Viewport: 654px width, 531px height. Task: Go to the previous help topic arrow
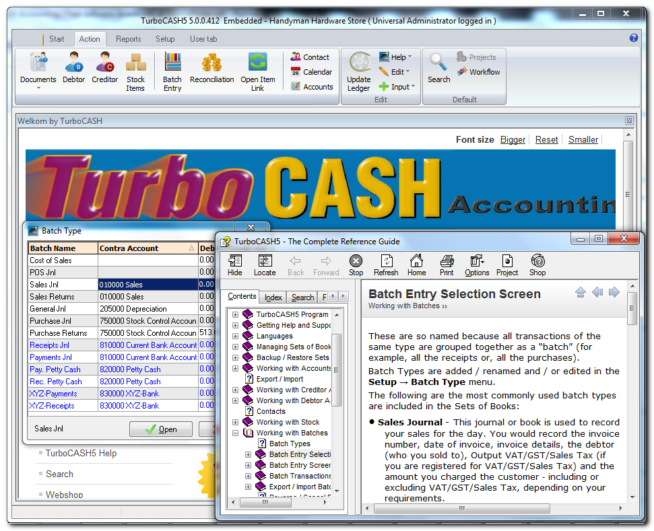597,292
